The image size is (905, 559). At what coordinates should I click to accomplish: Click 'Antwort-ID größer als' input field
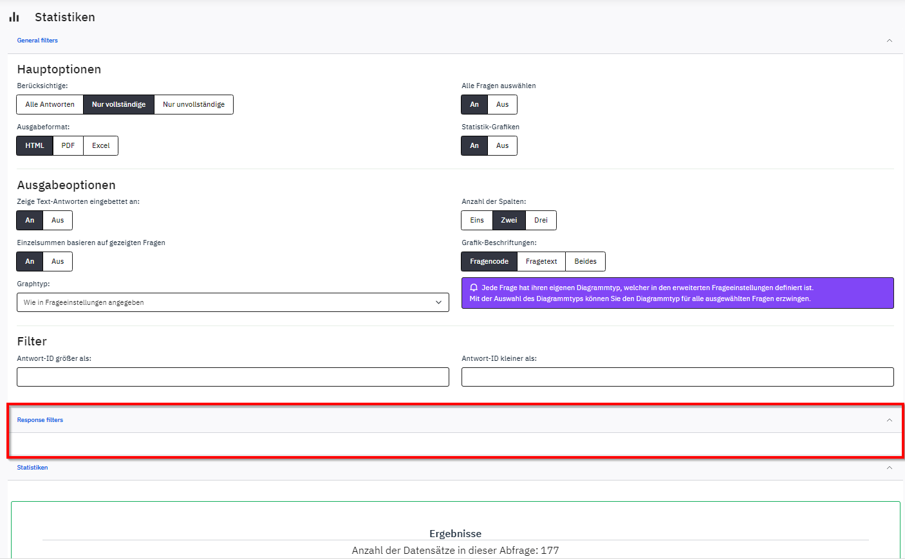point(232,377)
